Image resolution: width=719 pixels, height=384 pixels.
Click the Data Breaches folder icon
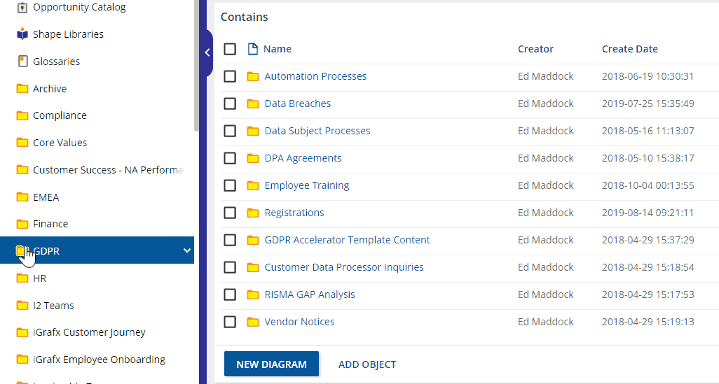pos(253,104)
